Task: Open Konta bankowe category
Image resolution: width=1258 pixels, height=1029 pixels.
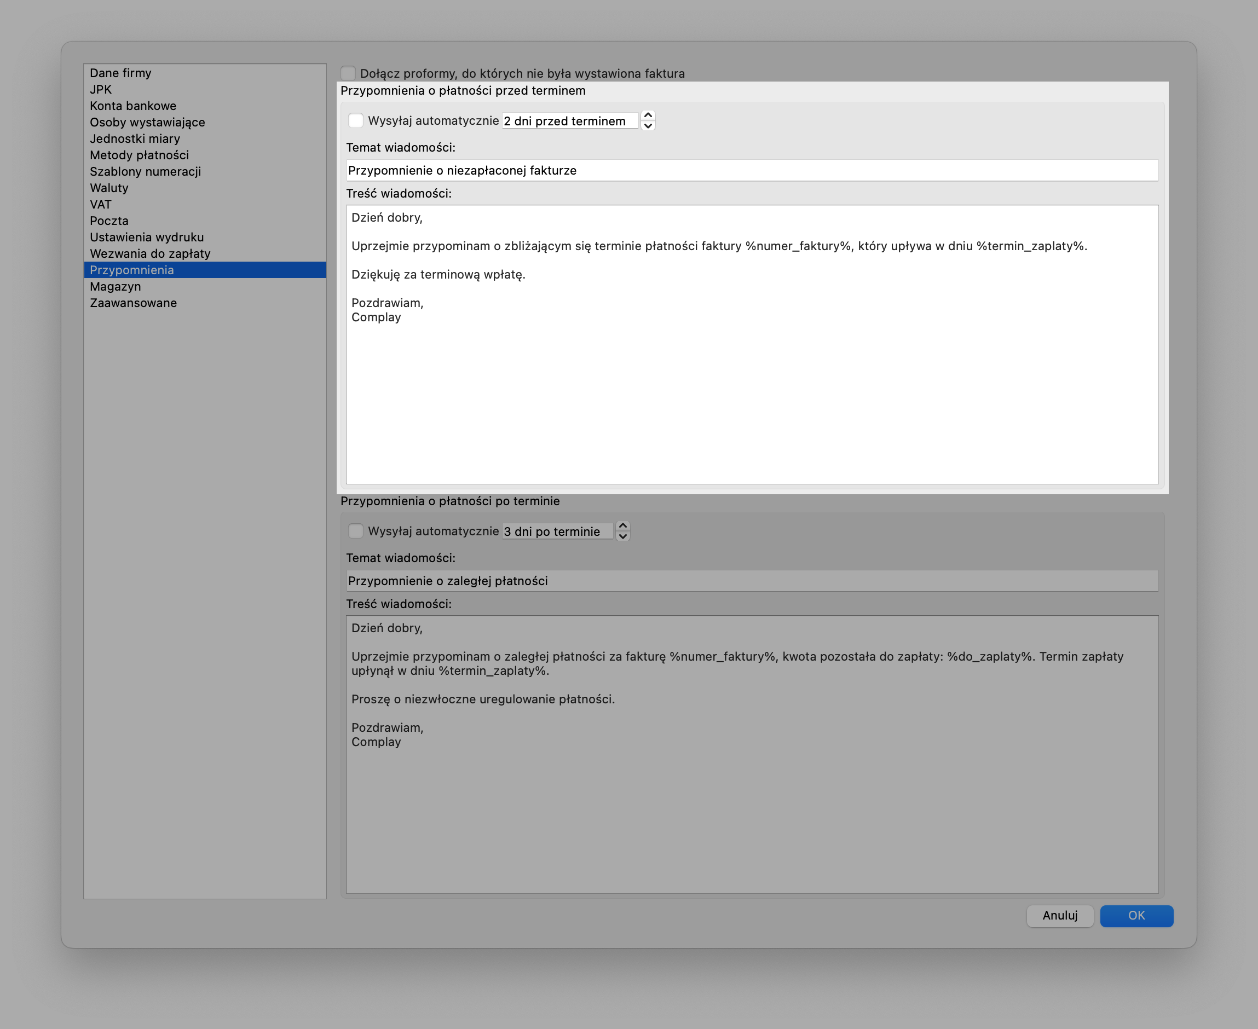Action: click(205, 106)
